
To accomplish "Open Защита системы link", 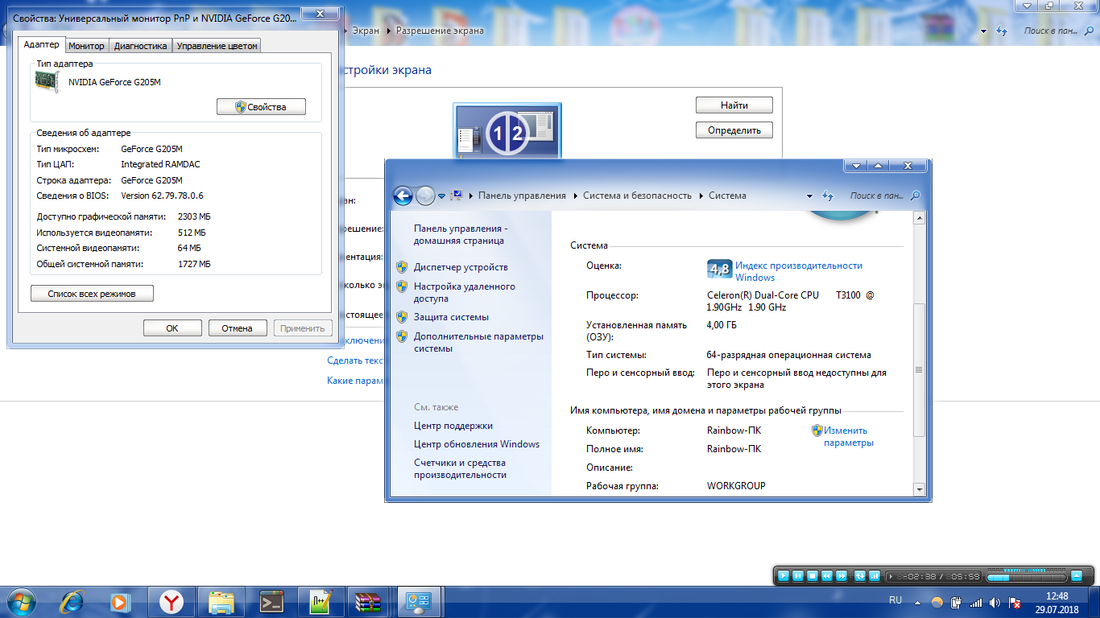I will (451, 317).
